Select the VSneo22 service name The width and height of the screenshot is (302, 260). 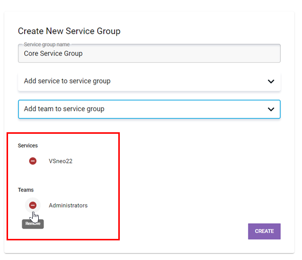60,161
